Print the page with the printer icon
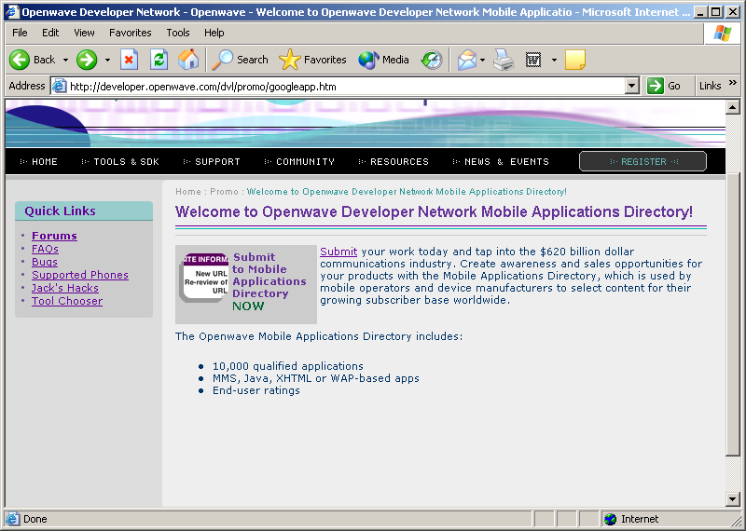Image resolution: width=746 pixels, height=531 pixels. (504, 60)
